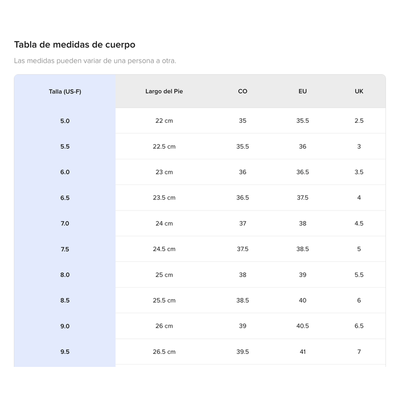Viewport: 401px width, 401px height.
Task: Click the CO column header
Action: pyautogui.click(x=243, y=91)
